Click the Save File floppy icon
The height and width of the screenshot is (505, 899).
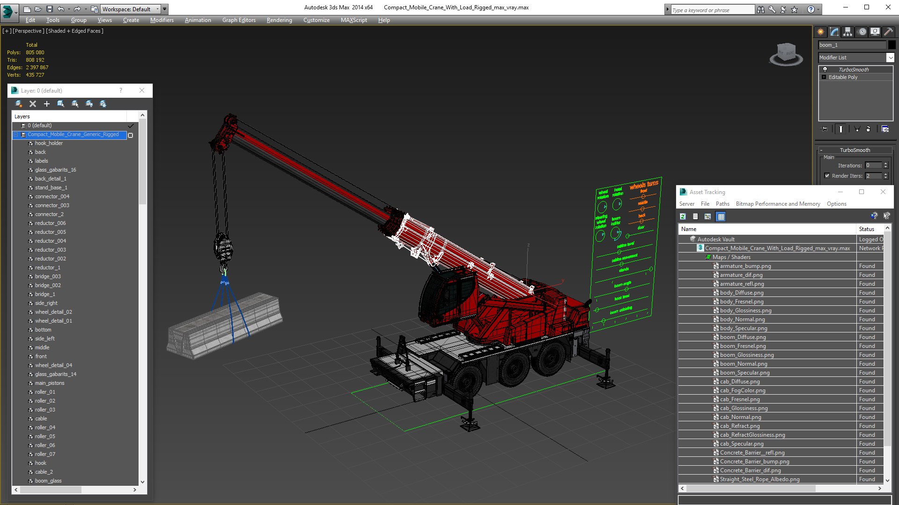pyautogui.click(x=49, y=9)
